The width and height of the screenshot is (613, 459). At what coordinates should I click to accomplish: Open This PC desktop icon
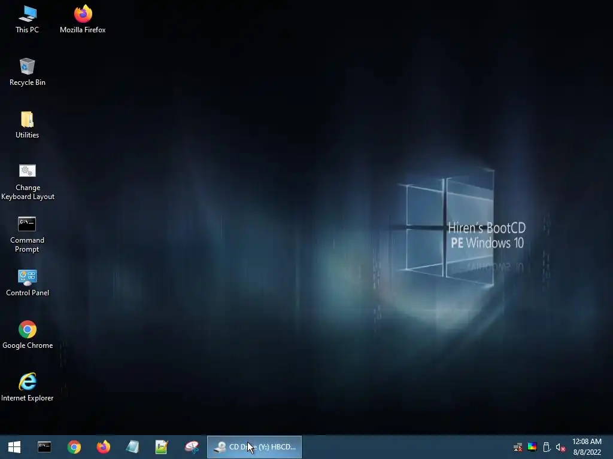click(27, 20)
